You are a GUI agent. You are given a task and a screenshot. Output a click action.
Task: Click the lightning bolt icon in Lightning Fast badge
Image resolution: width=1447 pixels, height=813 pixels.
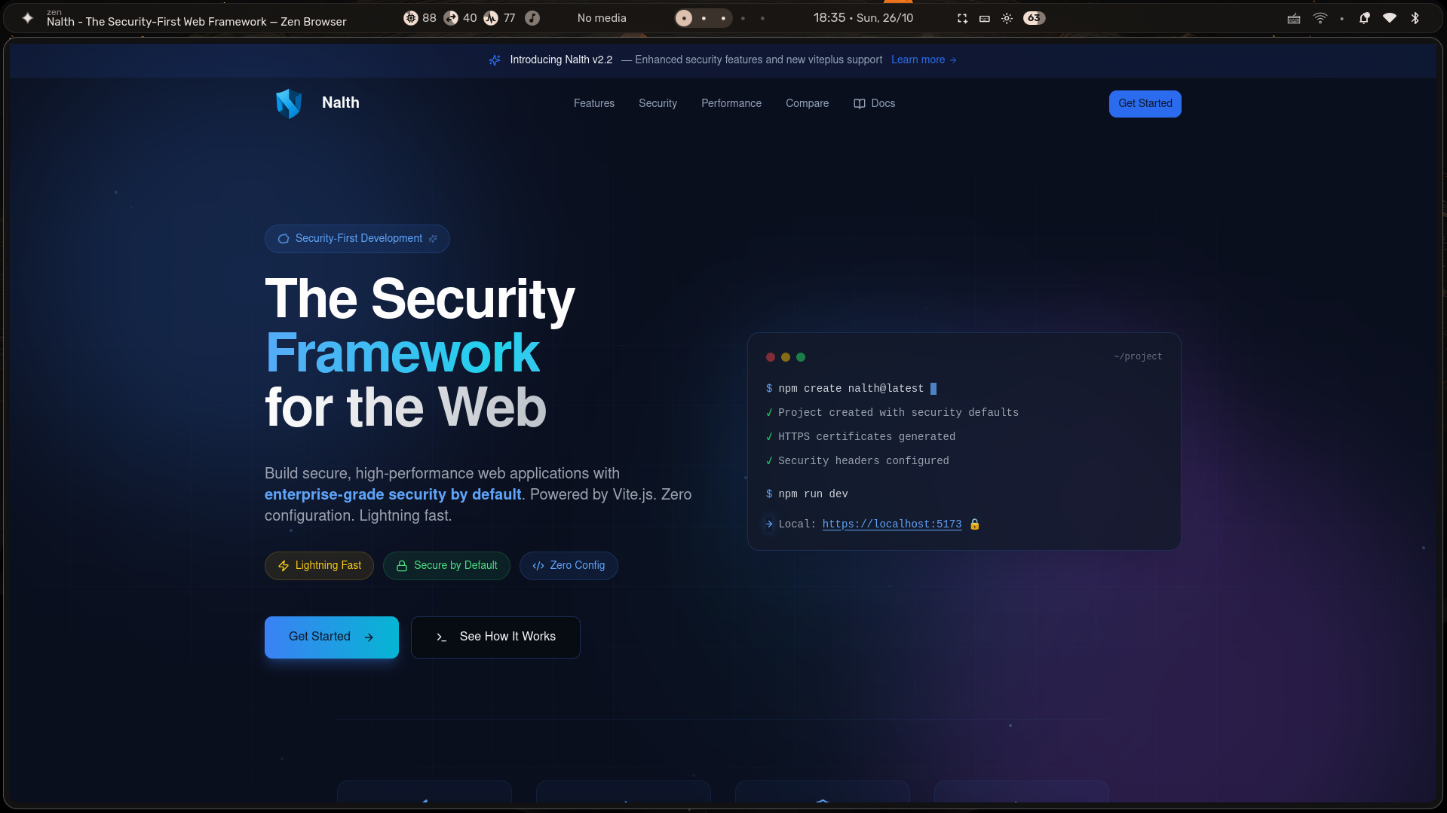click(x=284, y=566)
